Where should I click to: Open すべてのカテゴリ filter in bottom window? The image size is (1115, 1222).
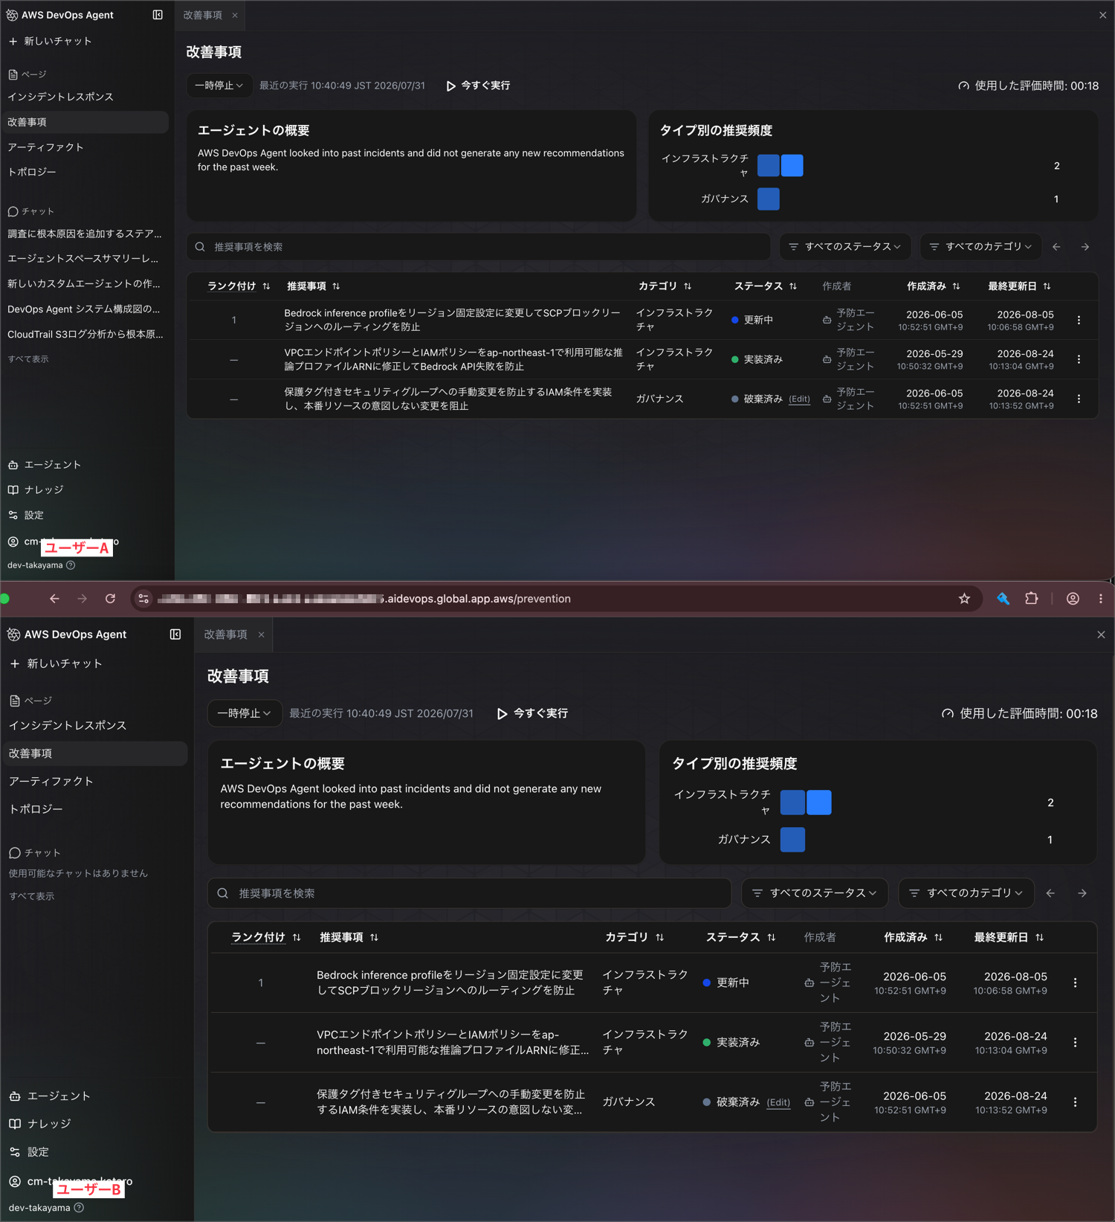coord(966,893)
